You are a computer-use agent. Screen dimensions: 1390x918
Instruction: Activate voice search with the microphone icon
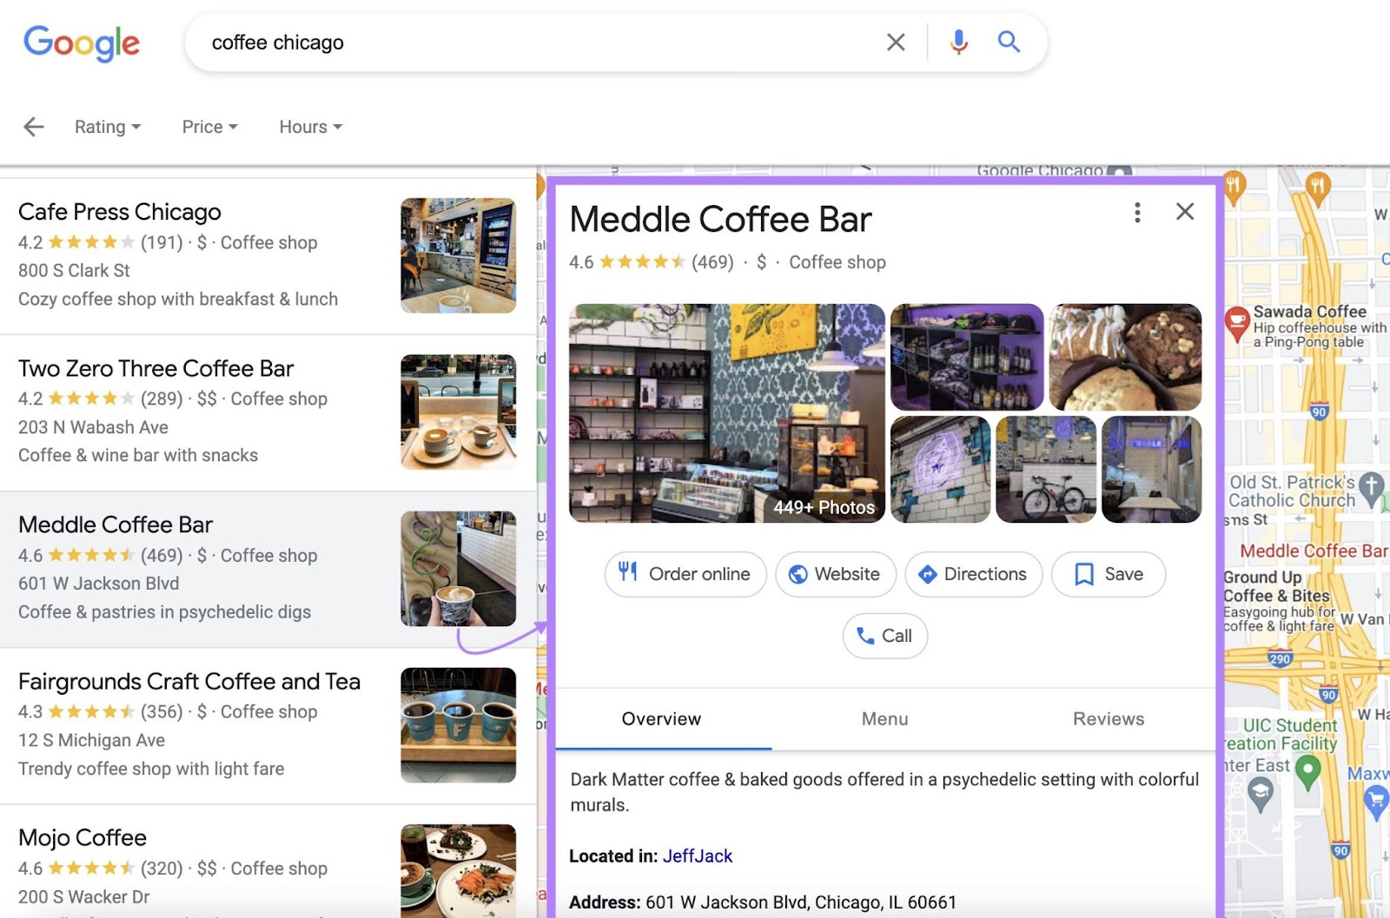pos(958,41)
